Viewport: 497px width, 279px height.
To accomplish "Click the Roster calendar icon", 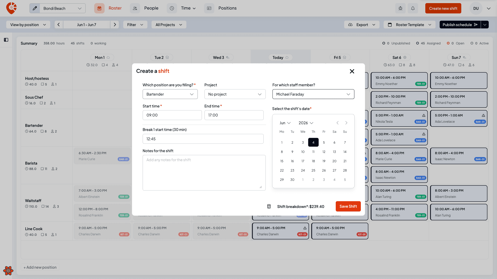I will click(x=99, y=8).
